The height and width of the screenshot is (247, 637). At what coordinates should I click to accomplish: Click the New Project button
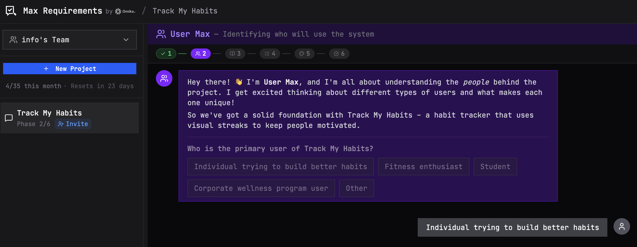point(69,68)
